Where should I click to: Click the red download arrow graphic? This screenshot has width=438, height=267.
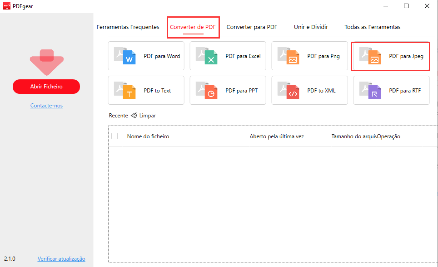[x=46, y=61]
